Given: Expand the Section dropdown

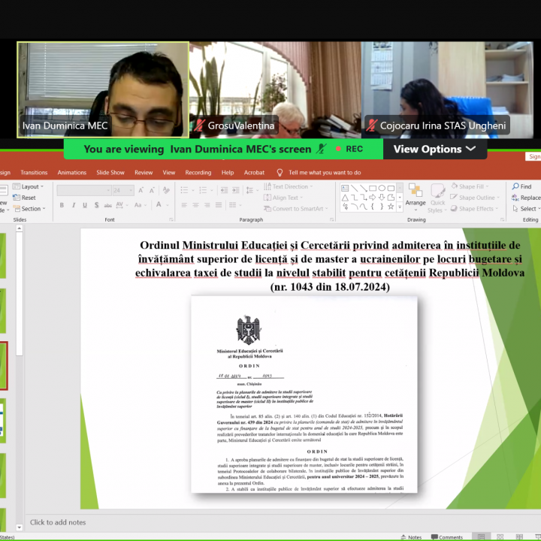Looking at the screenshot, I should point(32,209).
